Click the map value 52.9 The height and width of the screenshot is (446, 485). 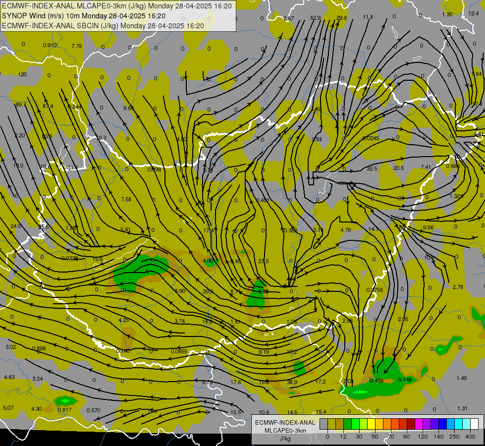tap(315, 18)
